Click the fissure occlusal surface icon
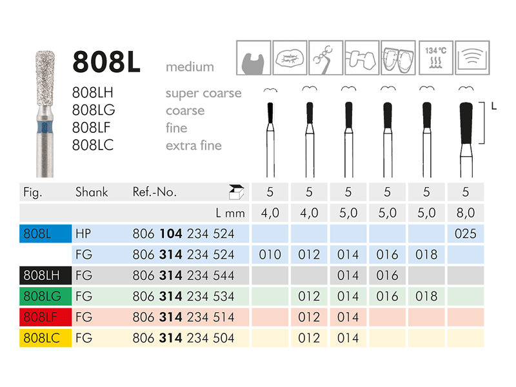Image resolution: width=516 pixels, height=387 pixels. [x=290, y=58]
